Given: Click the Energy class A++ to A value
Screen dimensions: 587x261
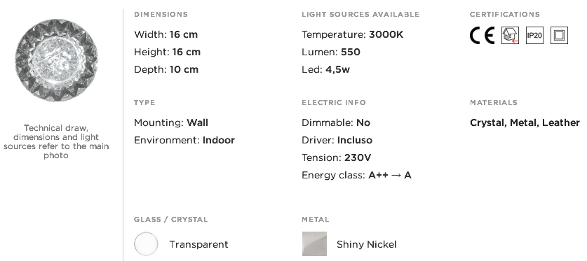Looking at the screenshot, I should click(x=390, y=175).
